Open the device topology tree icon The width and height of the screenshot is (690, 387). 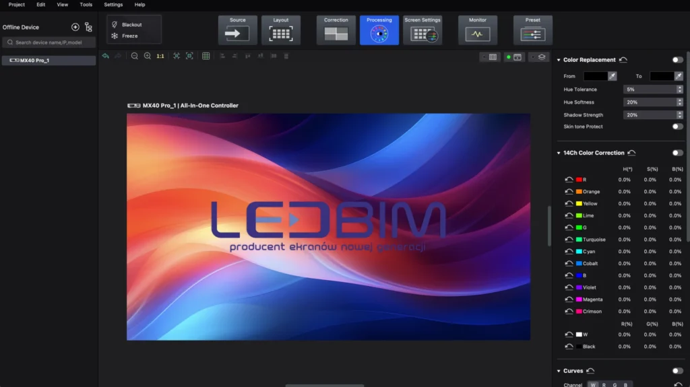pyautogui.click(x=88, y=27)
